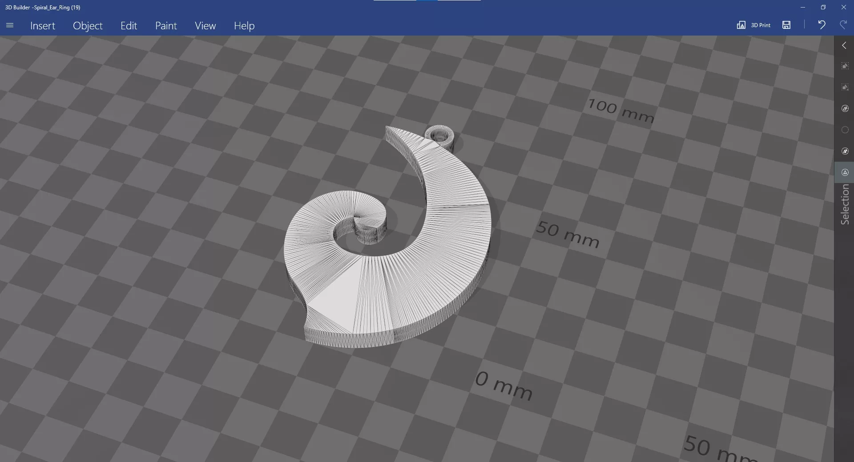Image resolution: width=854 pixels, height=462 pixels.
Task: Open the Insert menu
Action: click(x=43, y=26)
